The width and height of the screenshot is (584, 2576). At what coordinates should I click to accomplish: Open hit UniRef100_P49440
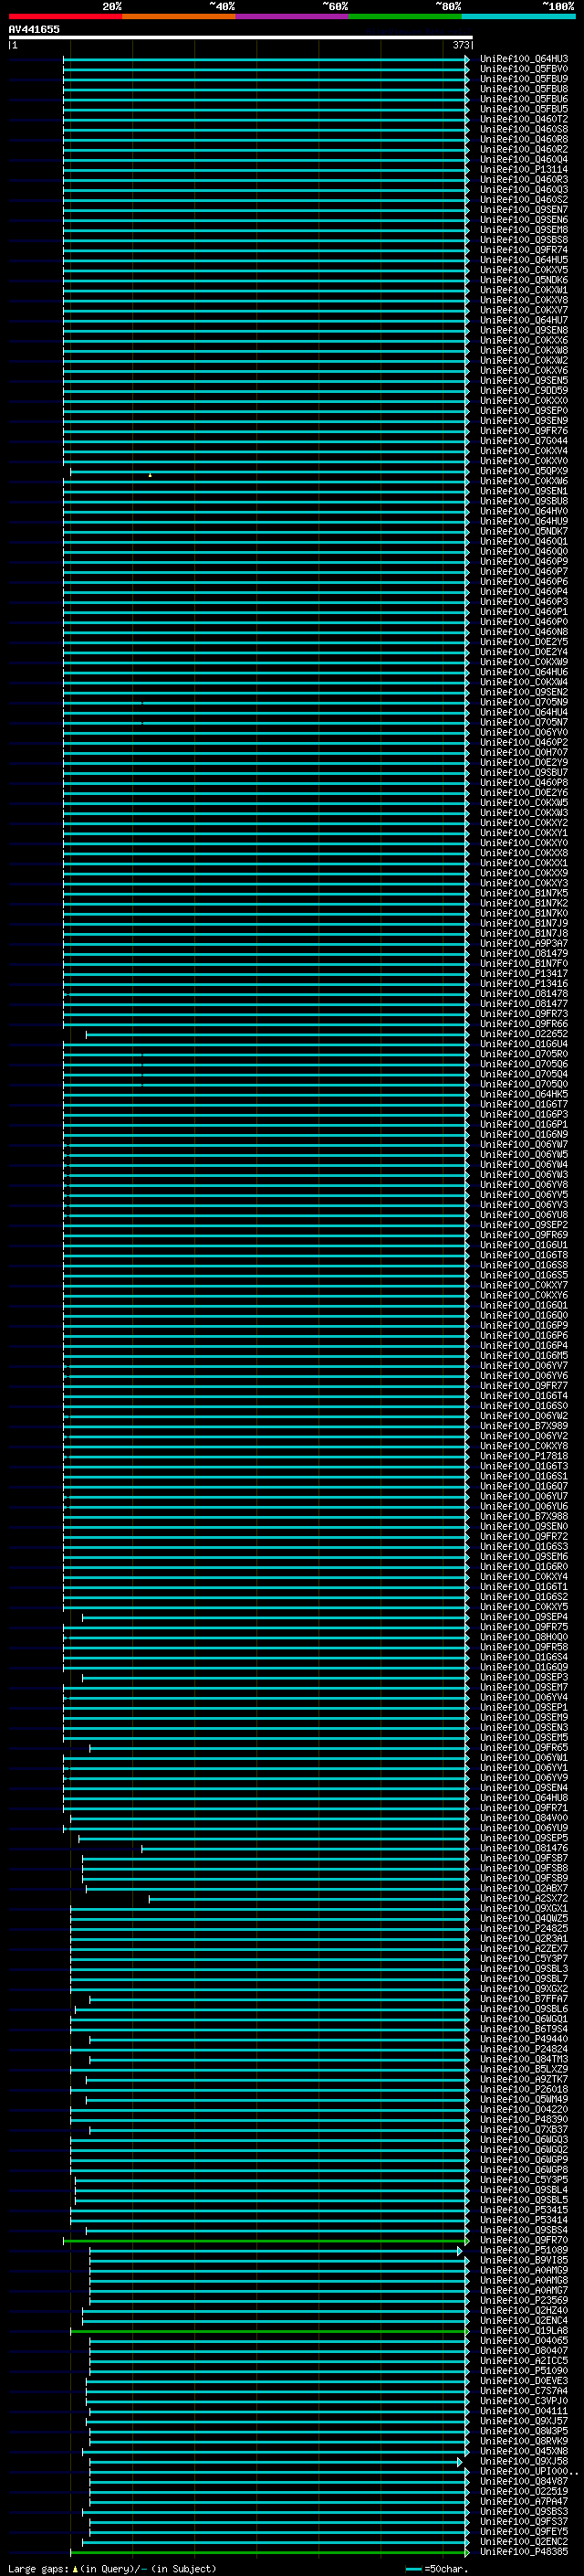pos(524,2040)
